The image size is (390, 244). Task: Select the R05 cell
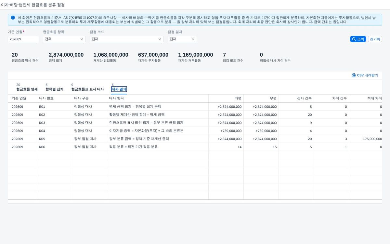(x=55, y=139)
